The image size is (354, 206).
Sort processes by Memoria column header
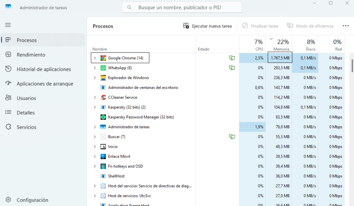tap(279, 44)
